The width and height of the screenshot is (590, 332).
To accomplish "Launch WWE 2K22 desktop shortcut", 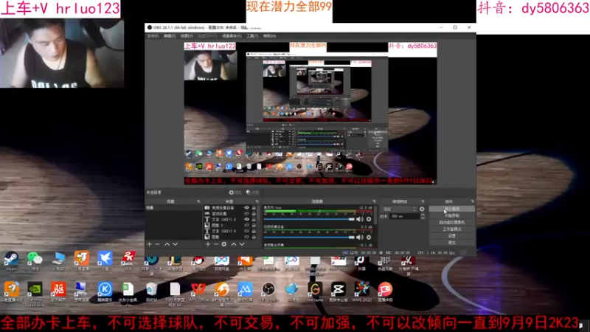I will pyautogui.click(x=361, y=291).
